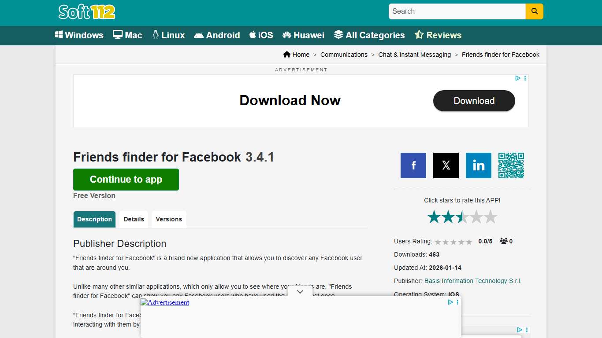The height and width of the screenshot is (338, 602).
Task: Open the Android apps section
Action: [199, 35]
